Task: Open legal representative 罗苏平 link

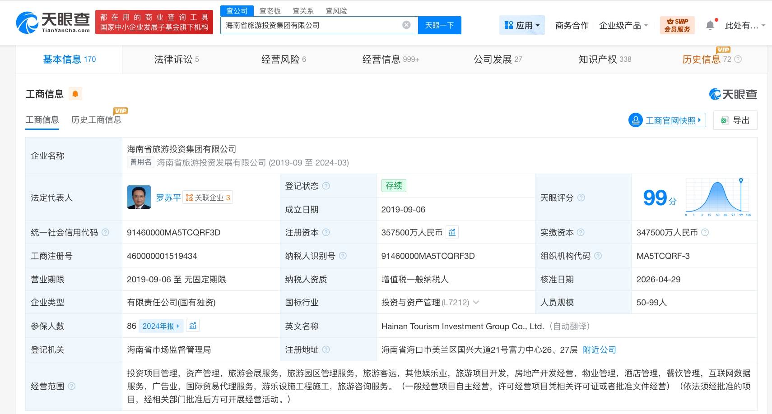Action: tap(168, 198)
